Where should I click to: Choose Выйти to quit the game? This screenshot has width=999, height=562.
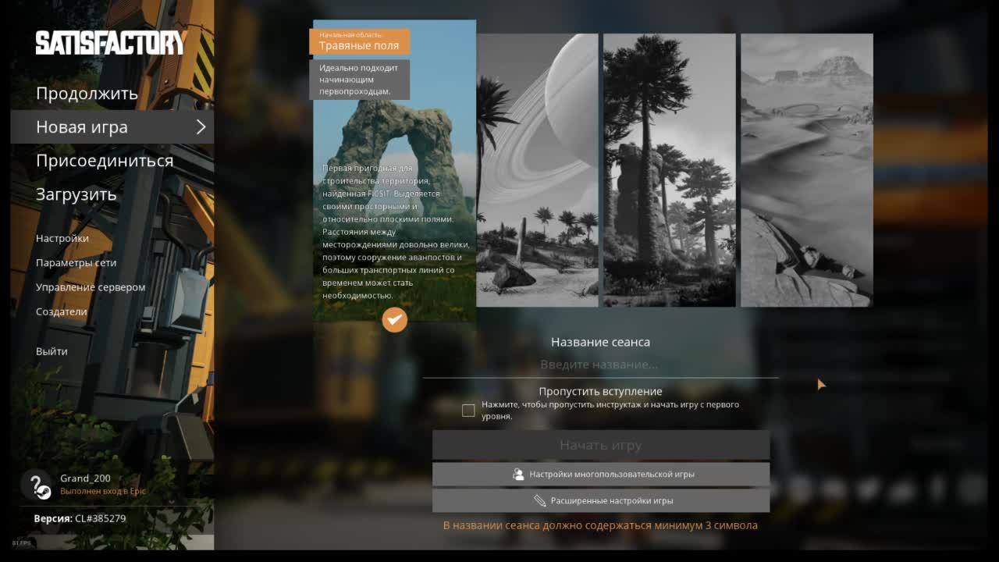(52, 351)
